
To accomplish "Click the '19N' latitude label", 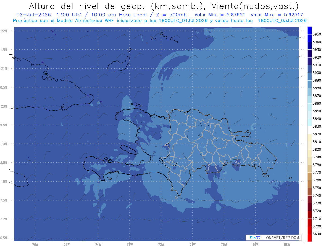I will pyautogui.click(x=4, y=144).
